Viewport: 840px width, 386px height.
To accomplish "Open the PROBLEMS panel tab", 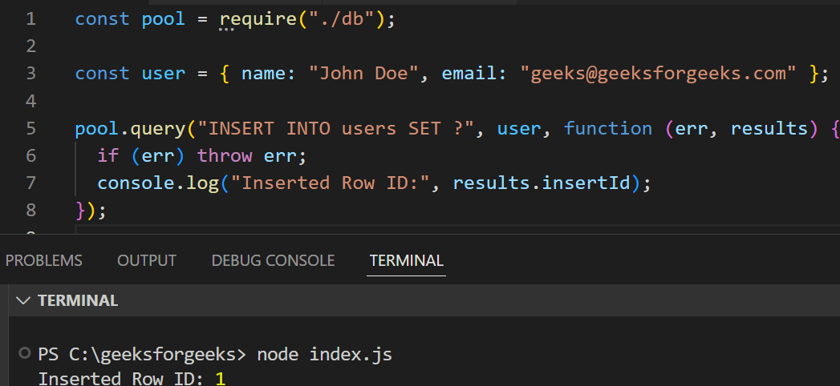I will (44, 260).
